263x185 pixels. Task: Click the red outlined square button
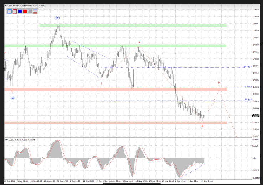(x=15, y=11)
